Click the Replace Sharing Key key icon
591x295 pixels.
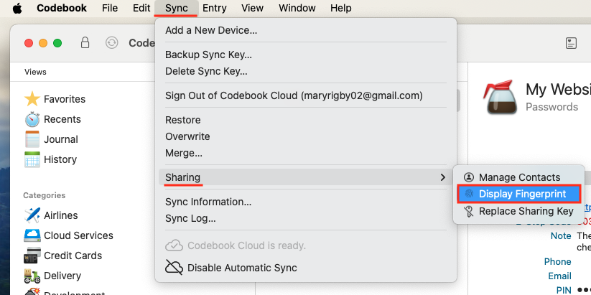click(468, 211)
